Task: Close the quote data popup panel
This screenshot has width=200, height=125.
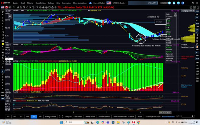Action: [175, 13]
